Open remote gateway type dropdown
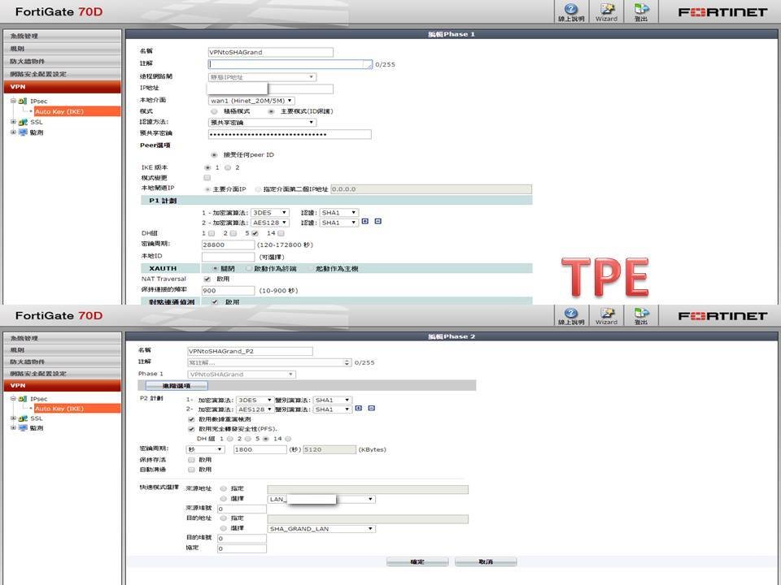Viewport: 781px width, 585px height. pyautogui.click(x=262, y=77)
